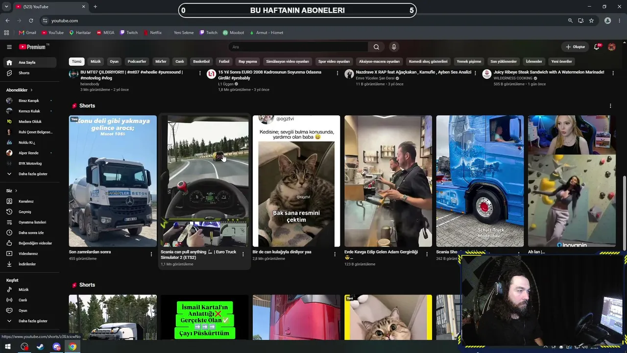This screenshot has height=353, width=627.
Task: Click the browser address bar
Action: point(304,21)
